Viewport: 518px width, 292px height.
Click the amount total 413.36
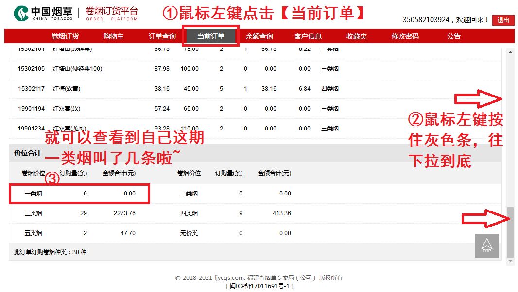(x=282, y=213)
